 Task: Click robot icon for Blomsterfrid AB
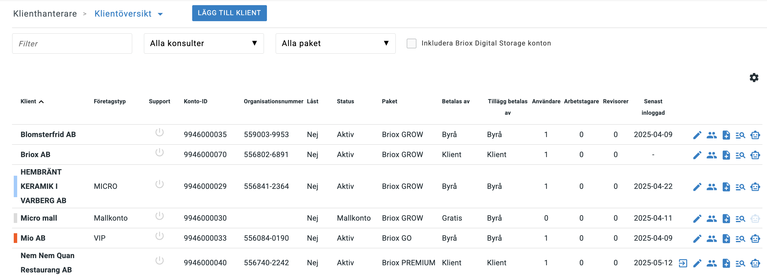(755, 135)
